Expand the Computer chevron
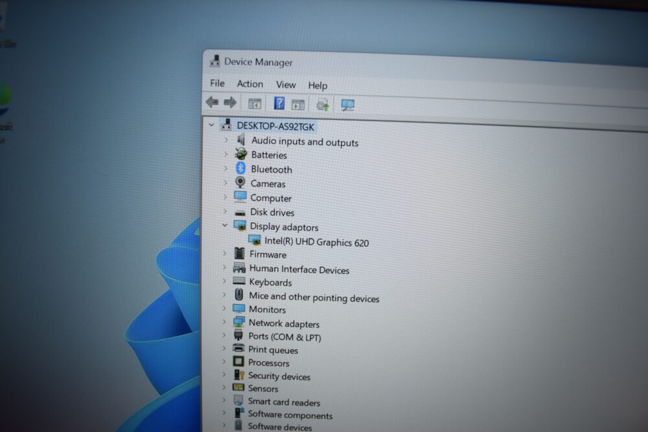648x432 pixels. pyautogui.click(x=226, y=197)
